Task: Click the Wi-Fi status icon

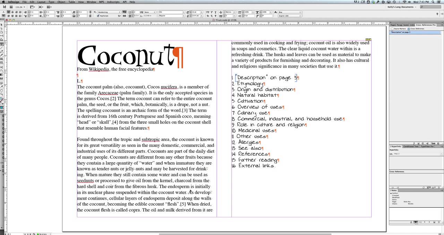Action: pyautogui.click(x=404, y=2)
